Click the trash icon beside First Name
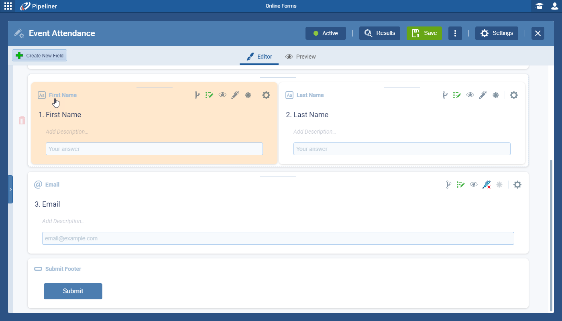The width and height of the screenshot is (562, 321). [22, 120]
